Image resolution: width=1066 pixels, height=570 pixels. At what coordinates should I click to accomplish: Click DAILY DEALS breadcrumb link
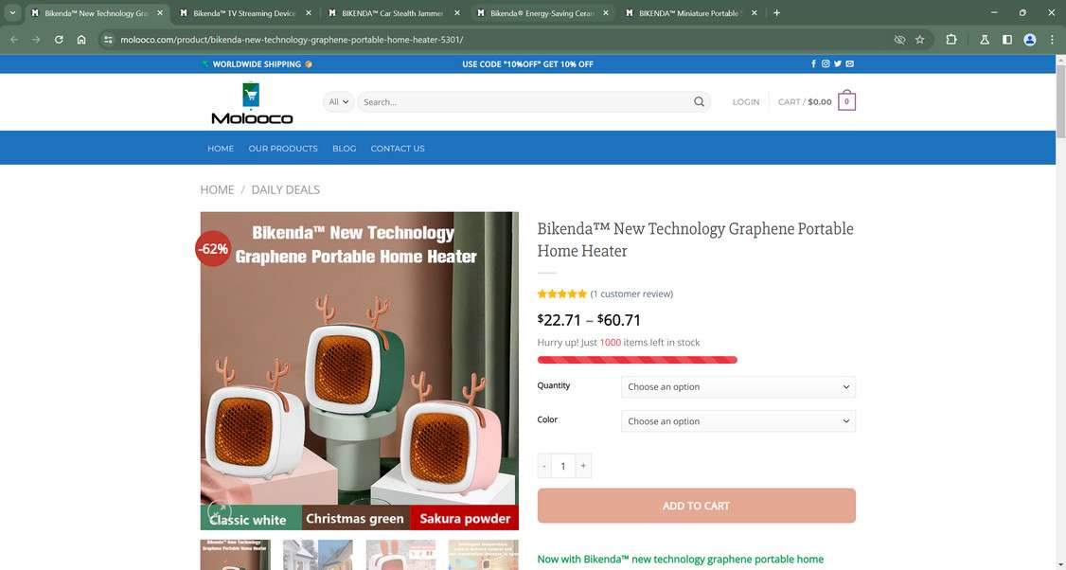point(286,189)
